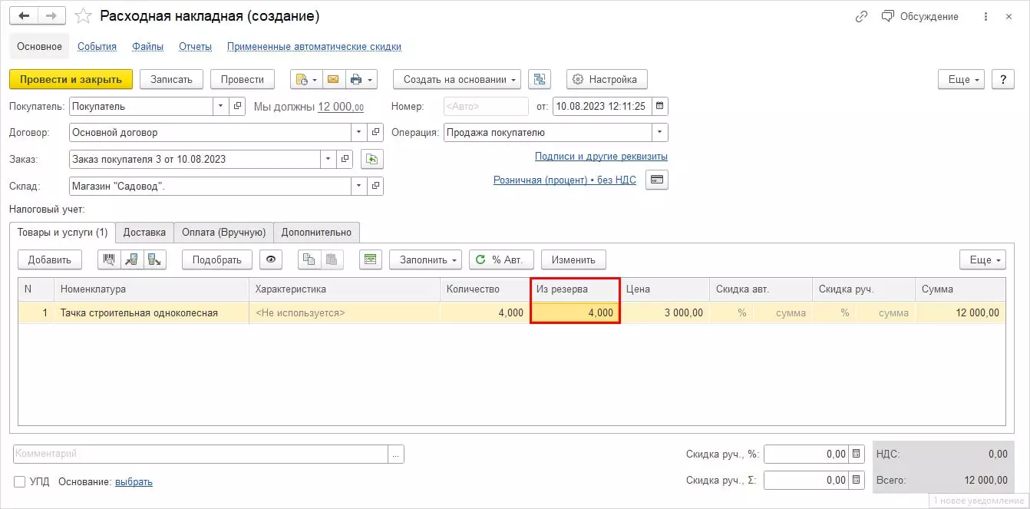The height and width of the screenshot is (509, 1030).
Task: Go forward with the right arrow button
Action: click(x=51, y=16)
